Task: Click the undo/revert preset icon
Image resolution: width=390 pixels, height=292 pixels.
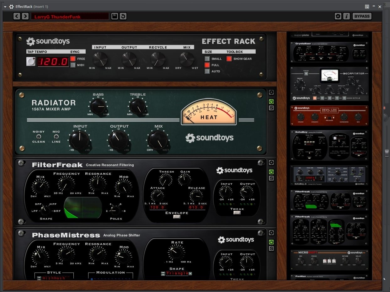Action: pos(123,16)
